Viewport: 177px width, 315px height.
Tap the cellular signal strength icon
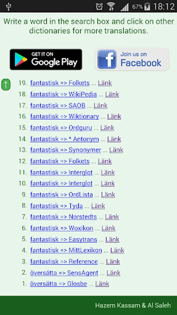pos(124,7)
